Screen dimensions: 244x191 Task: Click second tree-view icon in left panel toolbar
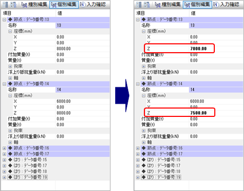[13, 5]
